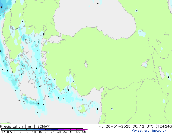Pick the 35–40 mm magenta legend swatch

[x=67, y=129]
